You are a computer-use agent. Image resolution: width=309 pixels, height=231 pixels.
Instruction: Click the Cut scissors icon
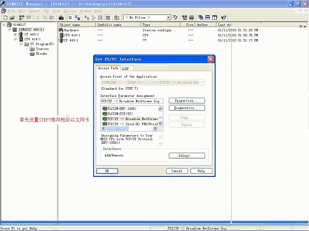[38, 18]
